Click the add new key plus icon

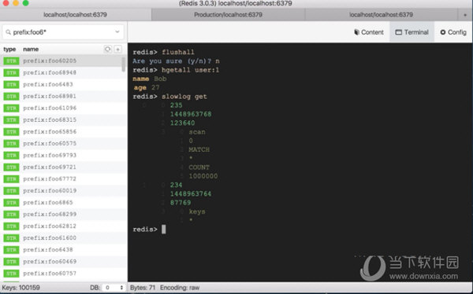click(118, 49)
